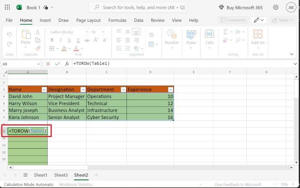Click the Merge cells icon
This screenshot has width=300, height=188.
(151, 44)
